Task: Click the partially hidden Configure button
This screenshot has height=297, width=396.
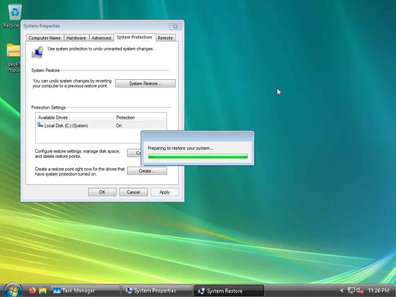Action: tap(134, 153)
